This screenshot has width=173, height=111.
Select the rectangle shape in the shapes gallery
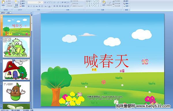tap(96, 1)
